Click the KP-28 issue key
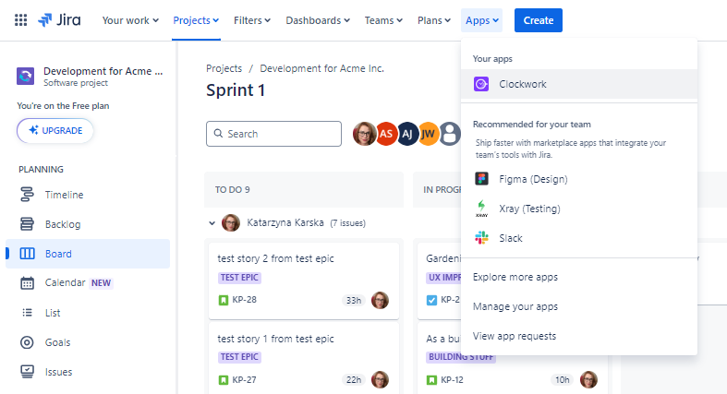Viewport: 727px width, 394px height. (x=245, y=300)
